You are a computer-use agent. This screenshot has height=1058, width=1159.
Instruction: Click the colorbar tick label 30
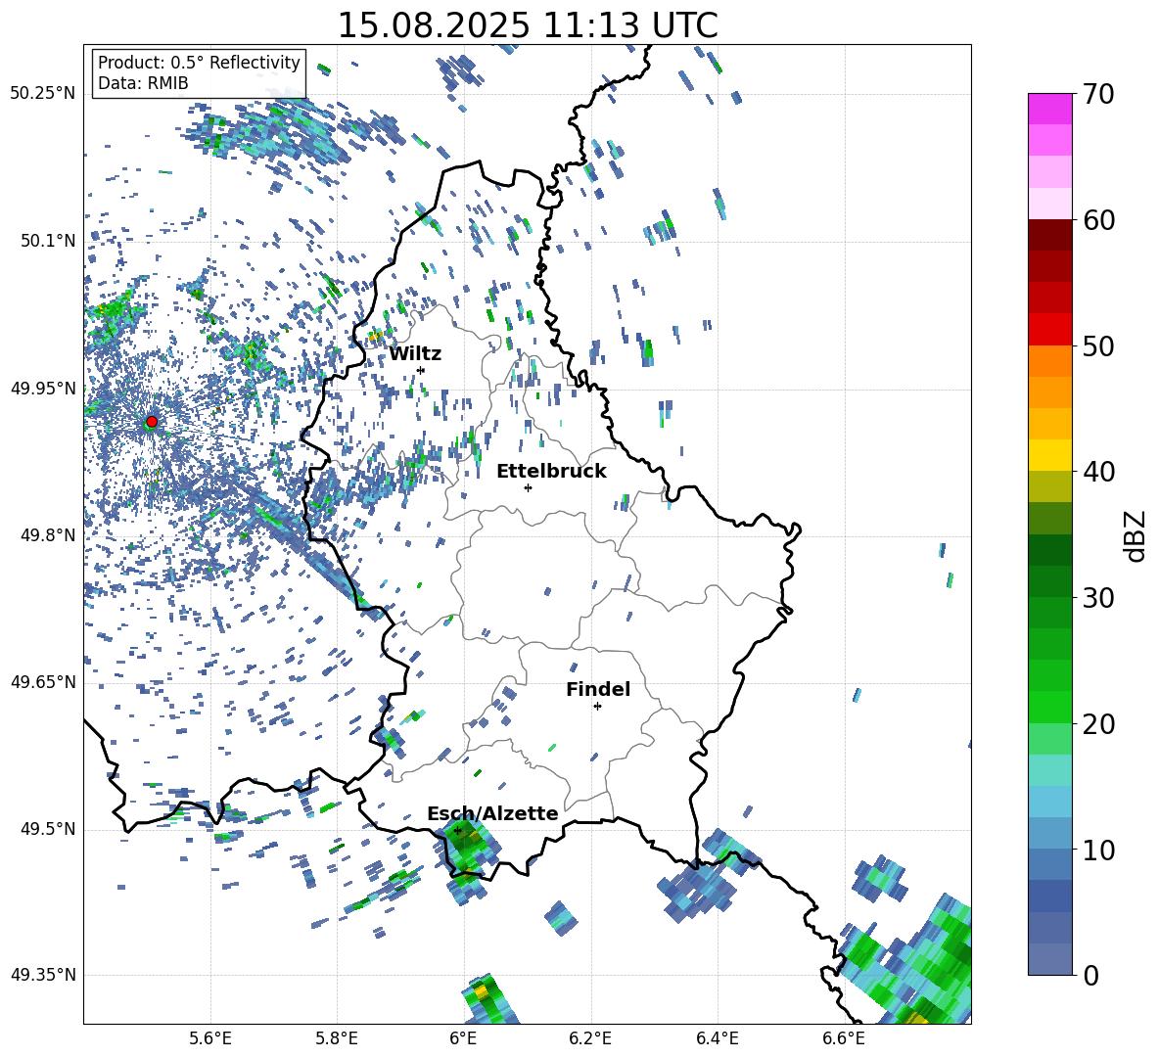tap(1098, 598)
